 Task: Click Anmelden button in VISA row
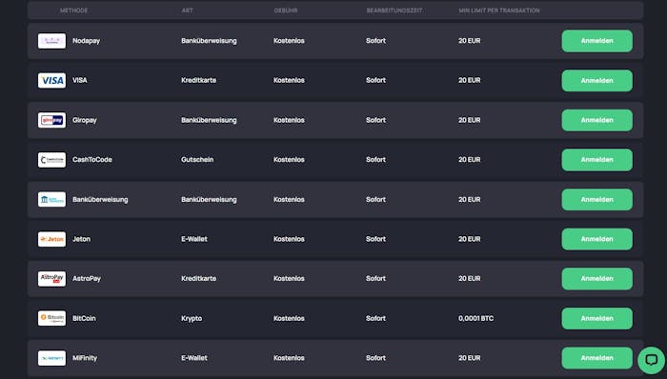coord(596,80)
